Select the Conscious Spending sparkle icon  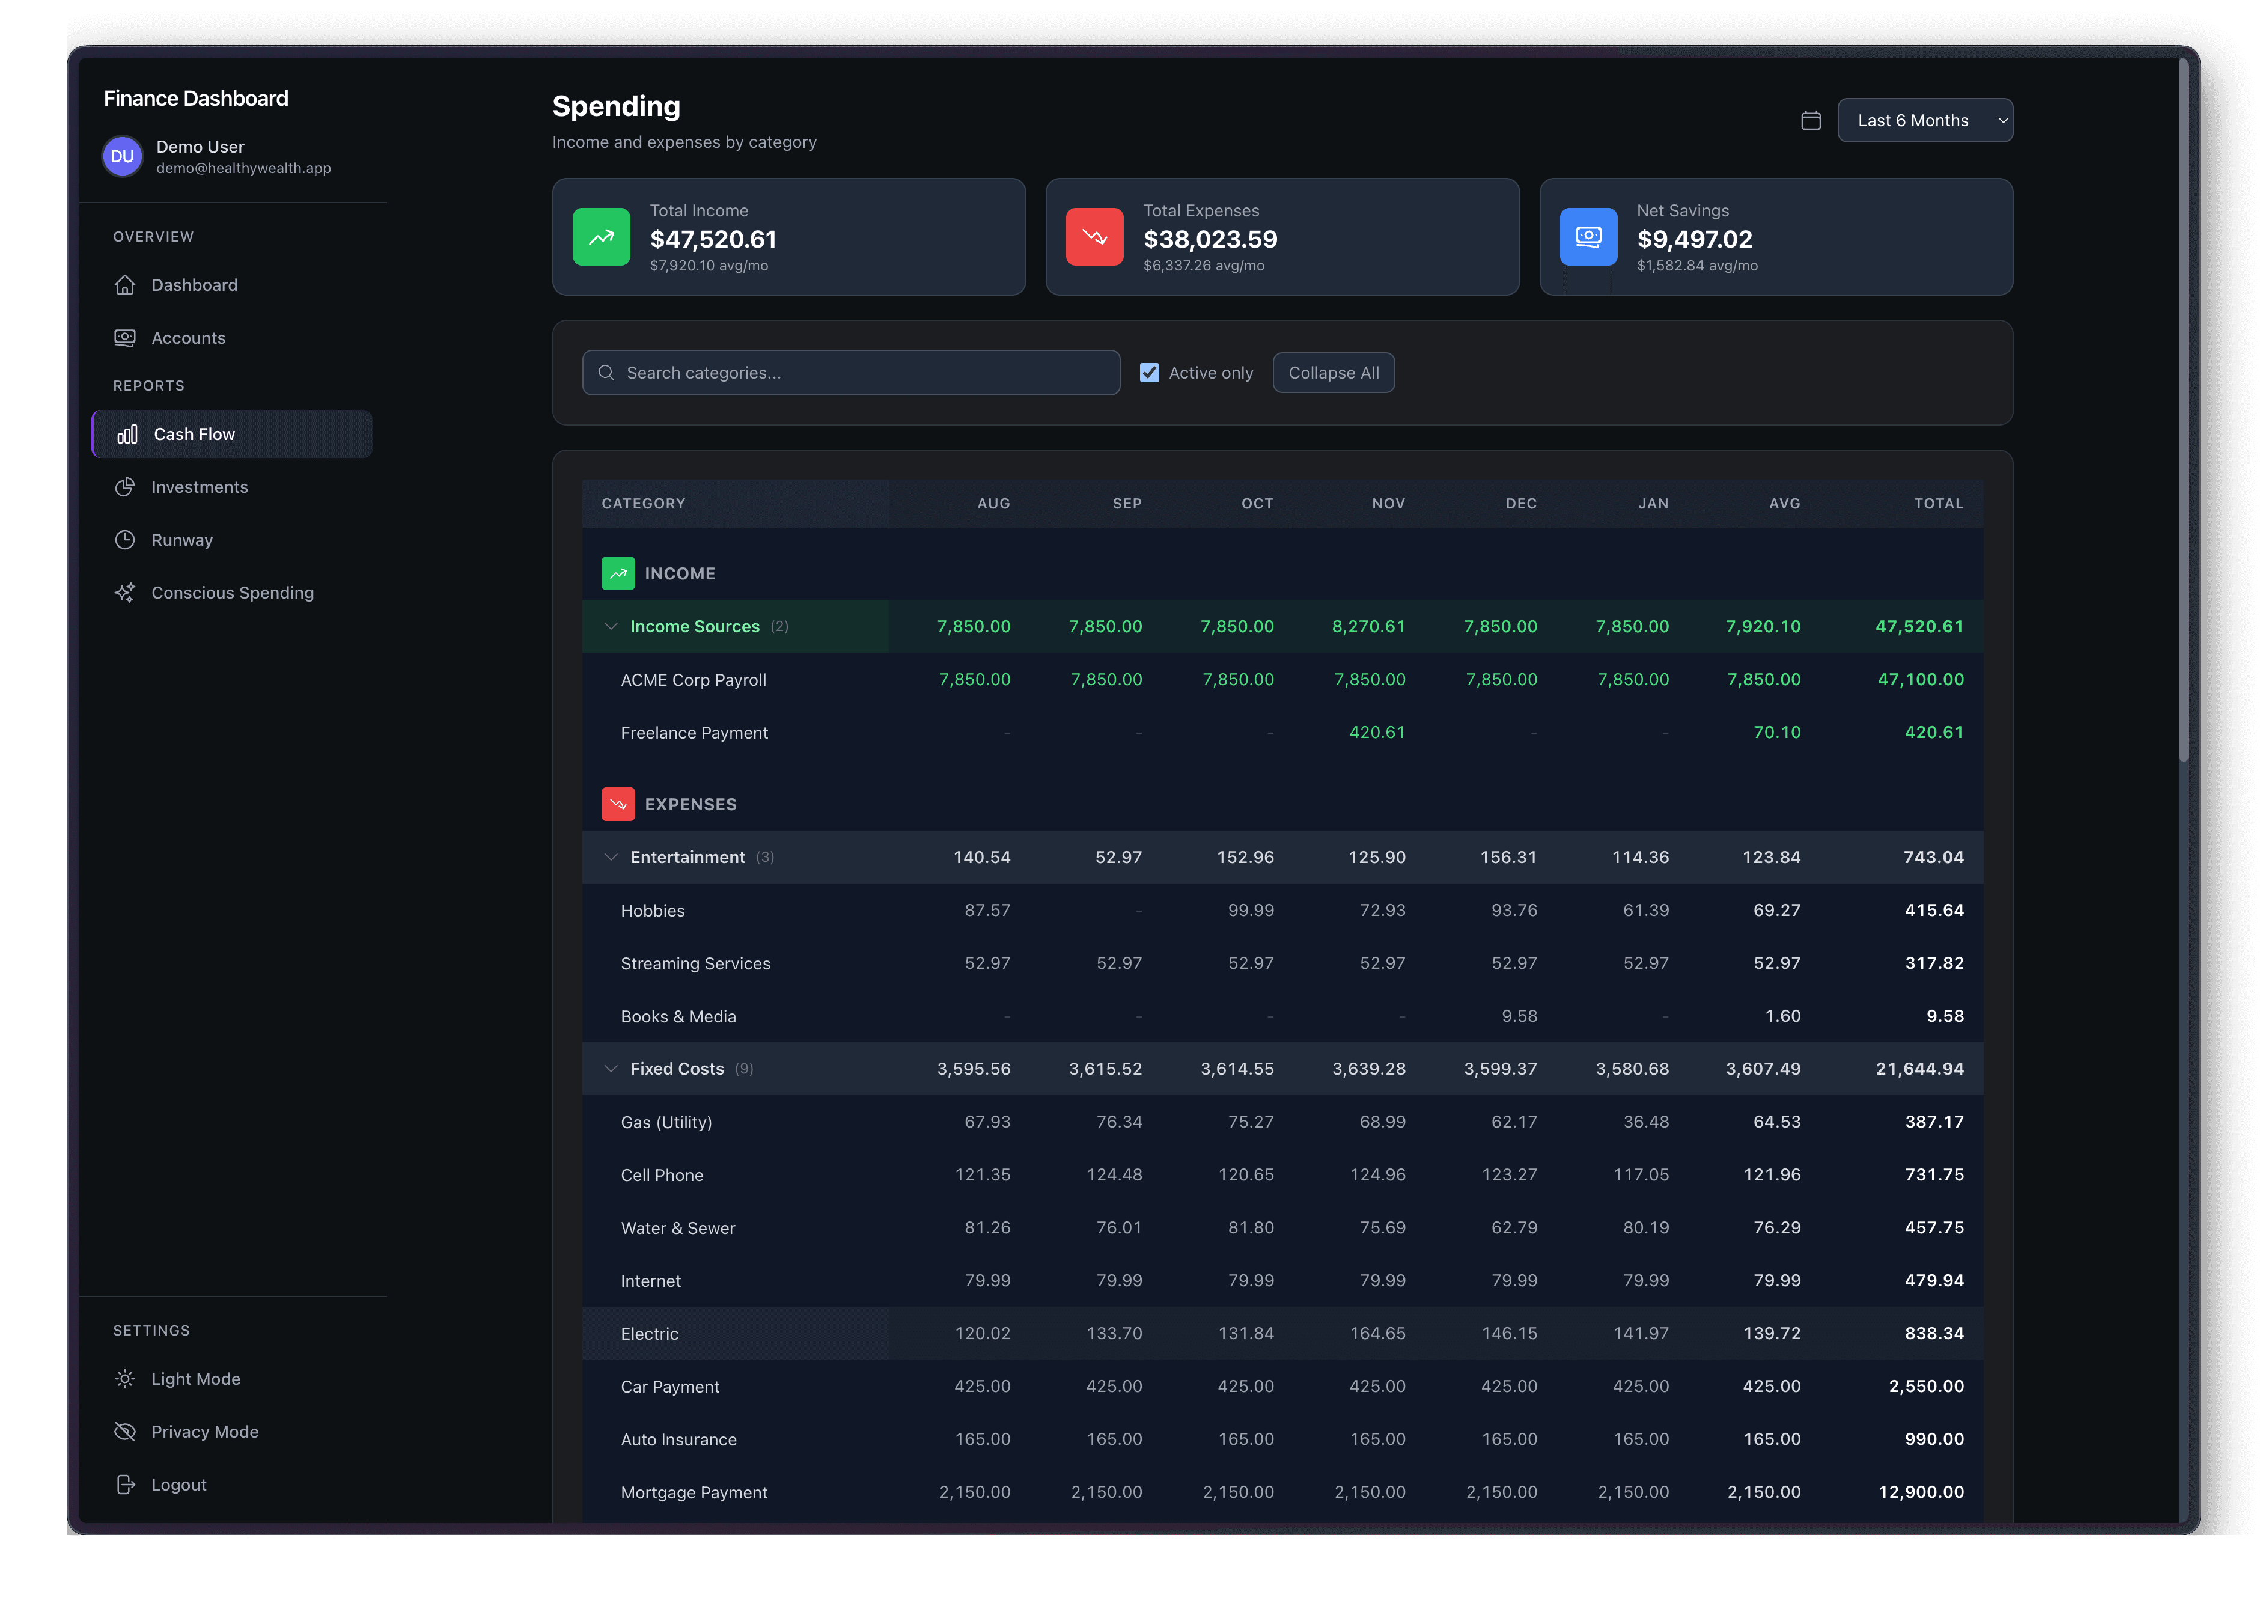tap(126, 592)
